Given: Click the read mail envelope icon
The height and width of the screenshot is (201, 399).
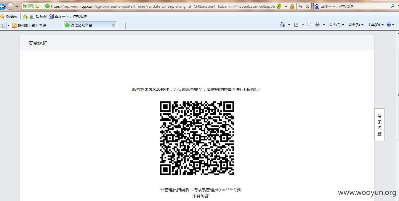Looking at the screenshot, I should (x=309, y=24).
